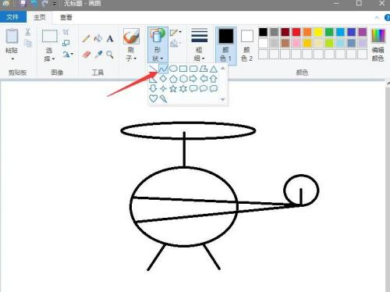Choose the Rectangle shape in gallery
Image resolution: width=390 pixels, height=292 pixels.
[183, 69]
